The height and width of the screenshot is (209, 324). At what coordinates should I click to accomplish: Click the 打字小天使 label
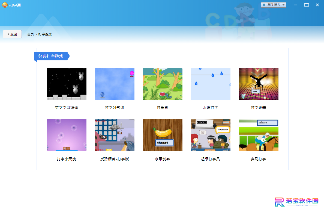[x=67, y=159]
